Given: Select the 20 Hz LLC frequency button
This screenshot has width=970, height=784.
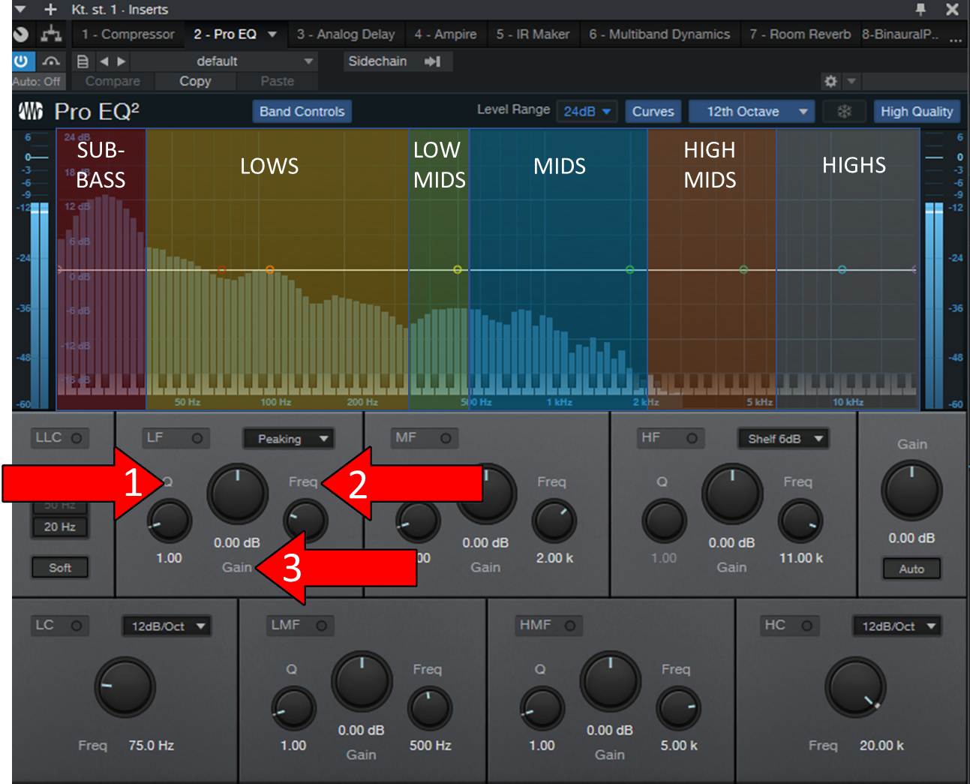Looking at the screenshot, I should tap(60, 527).
